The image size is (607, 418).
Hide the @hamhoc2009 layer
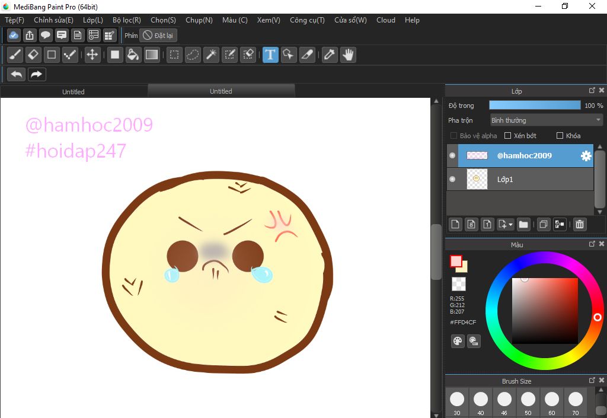click(452, 155)
